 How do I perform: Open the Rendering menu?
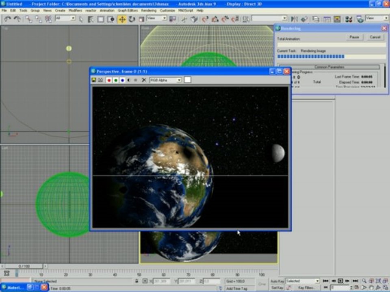[x=149, y=11]
